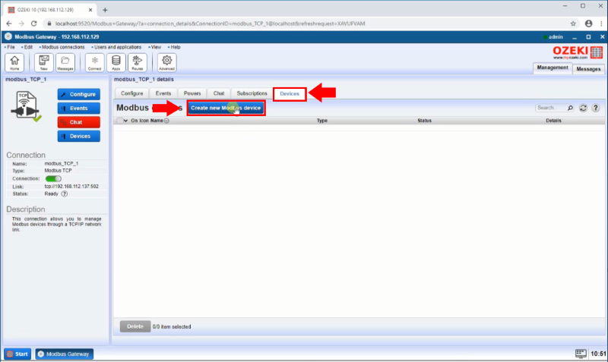Open the Edit menu
The image size is (608, 362).
pyautogui.click(x=27, y=47)
